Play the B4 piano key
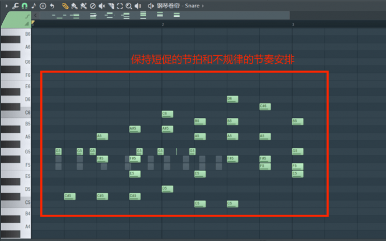The image size is (386, 241). click(26, 213)
